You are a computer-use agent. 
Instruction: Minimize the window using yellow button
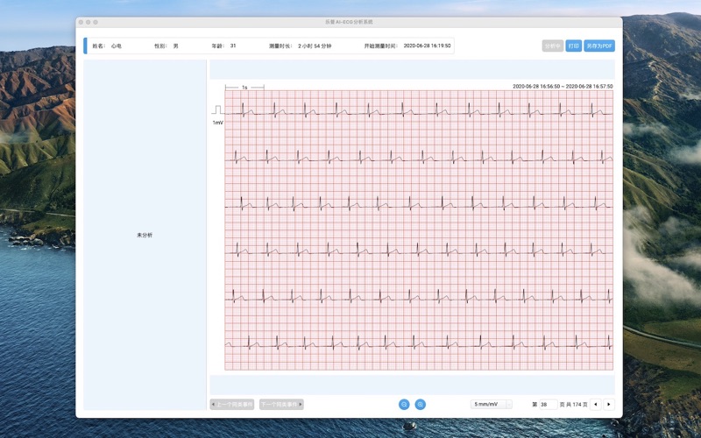click(x=89, y=22)
